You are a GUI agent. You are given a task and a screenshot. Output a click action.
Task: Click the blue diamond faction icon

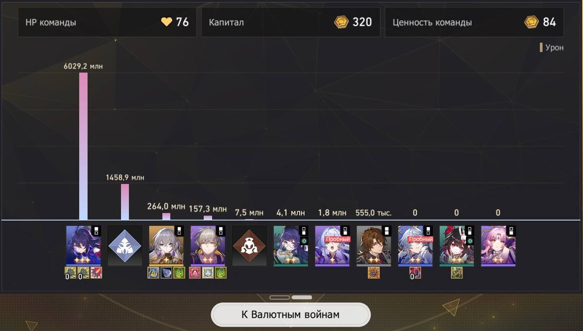pos(125,246)
